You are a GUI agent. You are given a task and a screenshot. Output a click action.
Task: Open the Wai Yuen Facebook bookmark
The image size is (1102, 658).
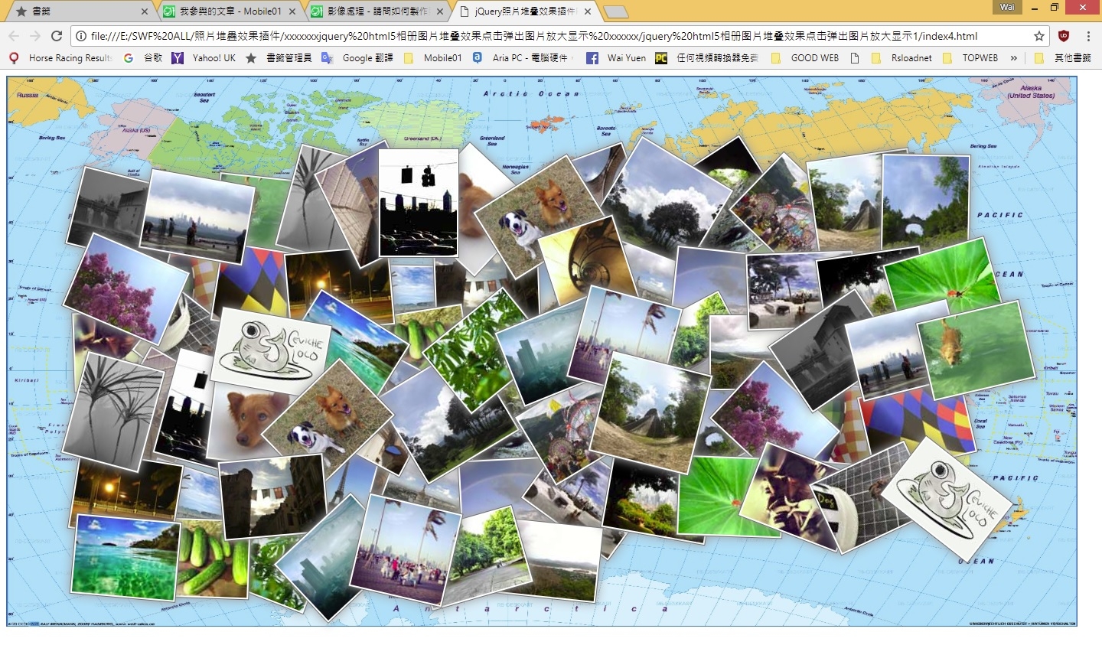pyautogui.click(x=616, y=58)
